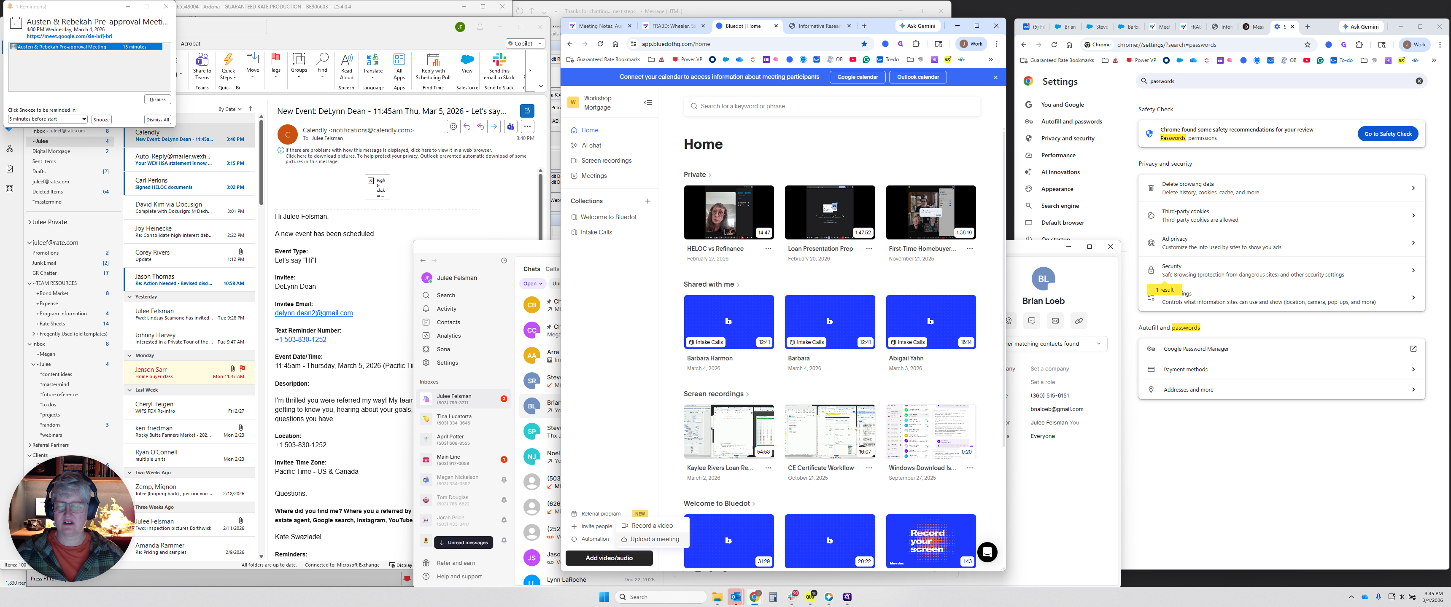Click the delynn.dean2@gmail.com email link
1451x607 pixels.
(314, 313)
